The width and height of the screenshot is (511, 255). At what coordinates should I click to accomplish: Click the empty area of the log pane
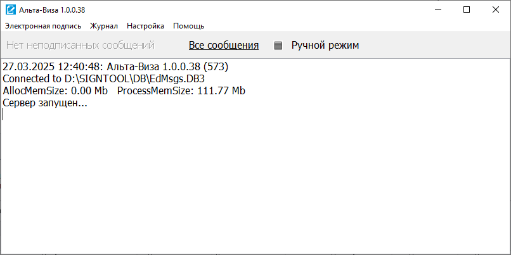254,183
